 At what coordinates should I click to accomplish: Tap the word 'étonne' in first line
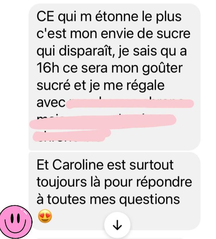117,16
